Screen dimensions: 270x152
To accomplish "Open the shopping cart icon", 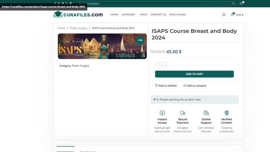I will (232, 15).
